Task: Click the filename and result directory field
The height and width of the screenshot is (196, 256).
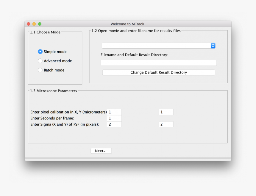Action: click(x=159, y=63)
